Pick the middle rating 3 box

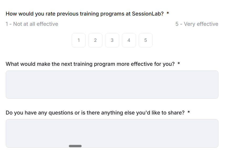pyautogui.click(x=112, y=40)
